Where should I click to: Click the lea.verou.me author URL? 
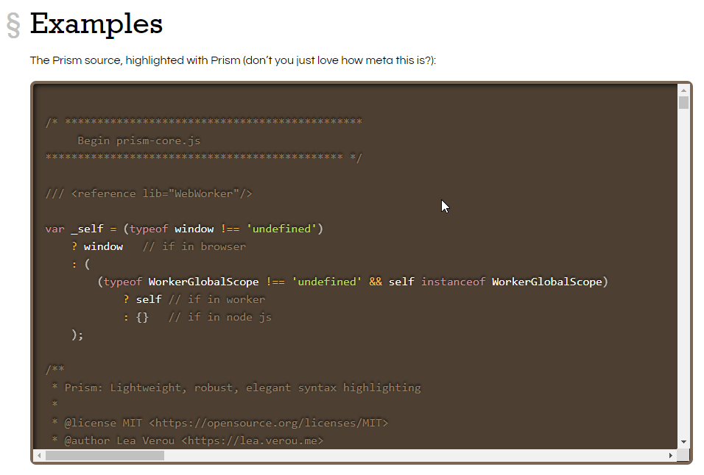point(252,440)
